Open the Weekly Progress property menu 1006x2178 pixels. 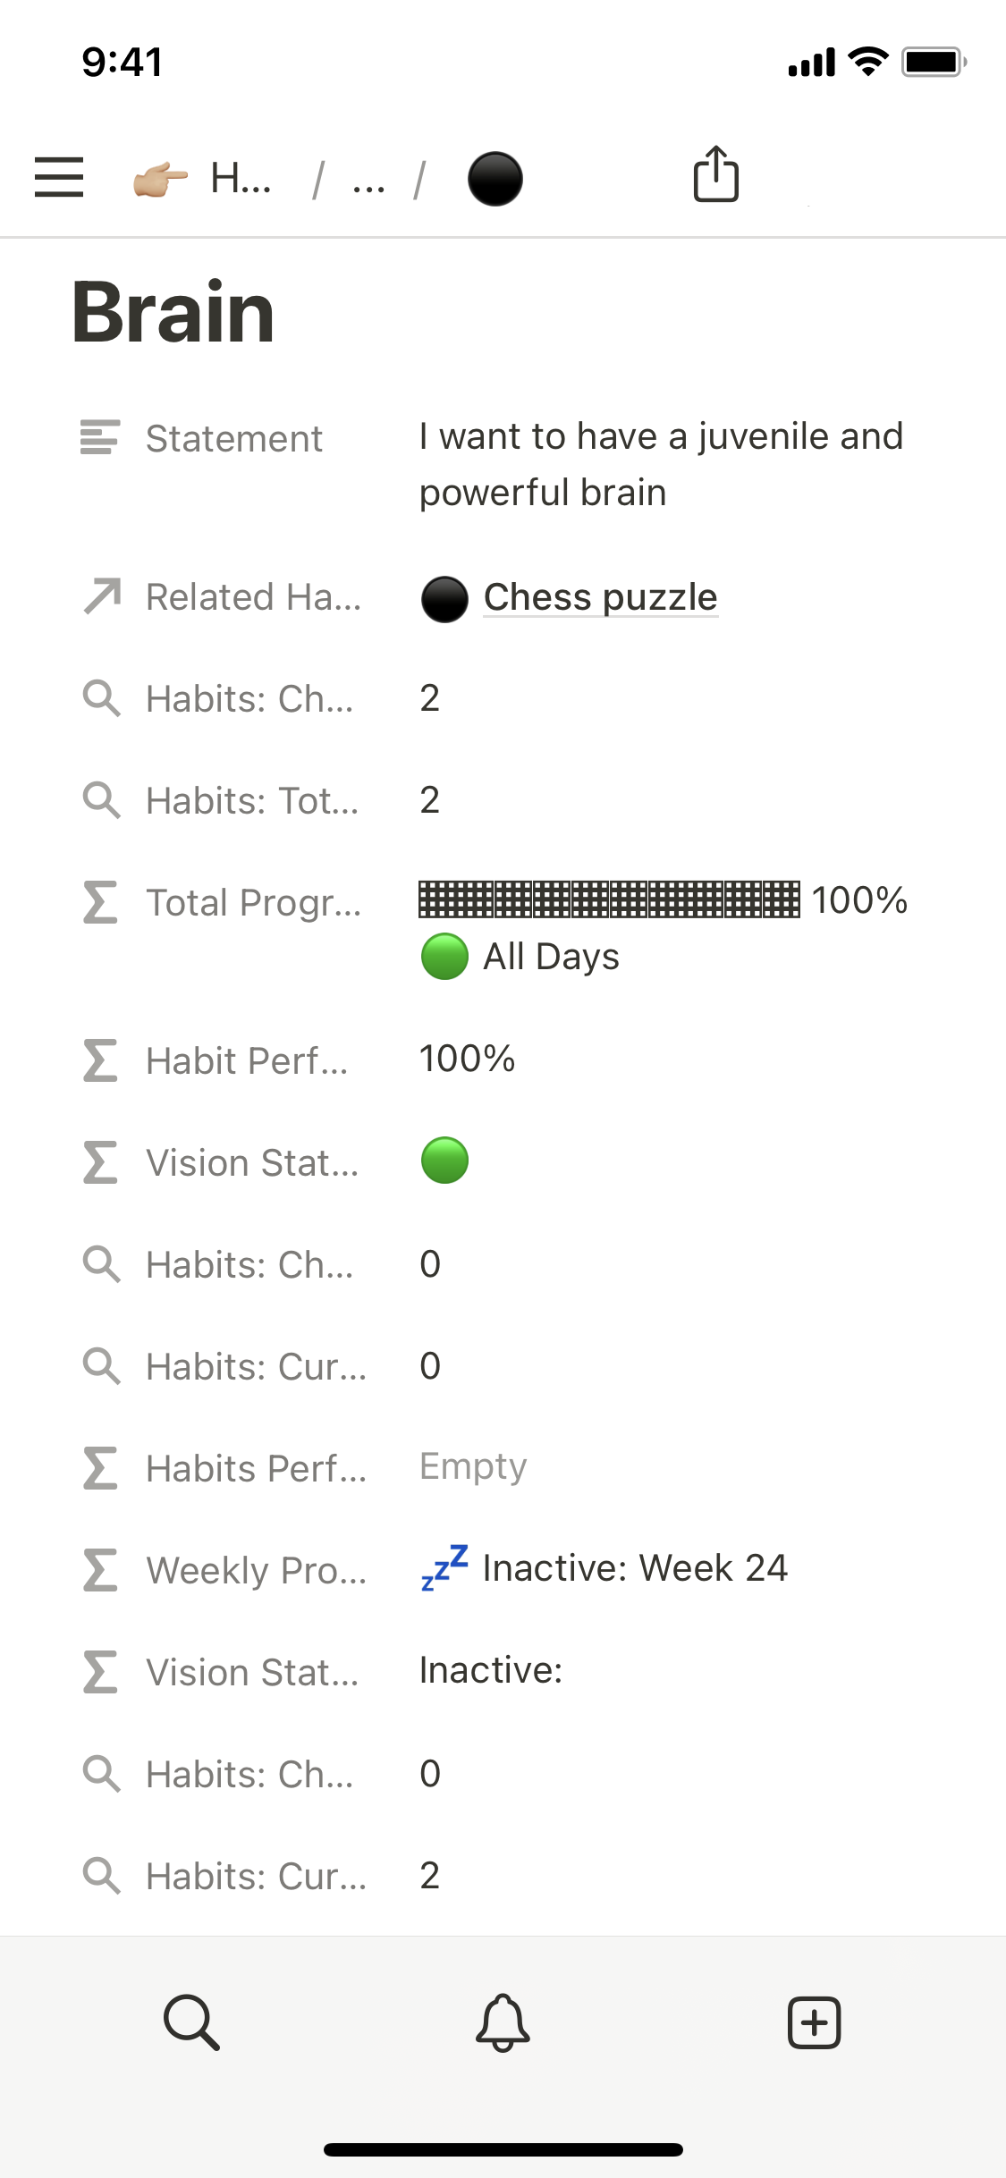(x=256, y=1571)
